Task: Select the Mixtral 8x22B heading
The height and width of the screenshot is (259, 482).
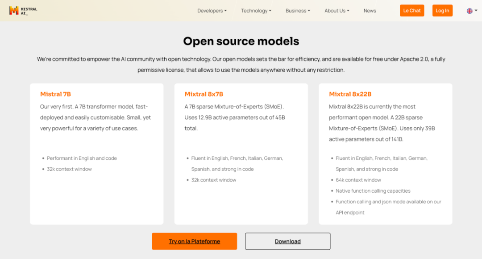Action: tap(350, 94)
